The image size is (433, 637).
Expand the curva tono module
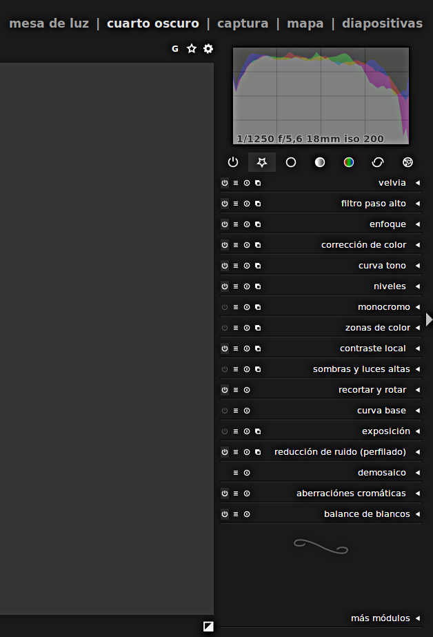(x=418, y=266)
